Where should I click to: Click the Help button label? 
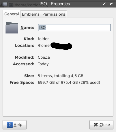click(x=18, y=125)
